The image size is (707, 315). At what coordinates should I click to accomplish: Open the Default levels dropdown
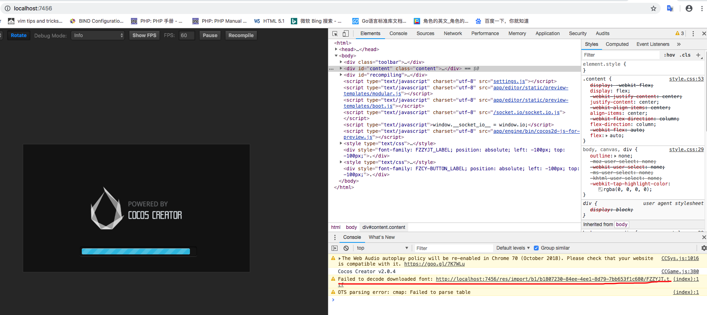pyautogui.click(x=513, y=248)
